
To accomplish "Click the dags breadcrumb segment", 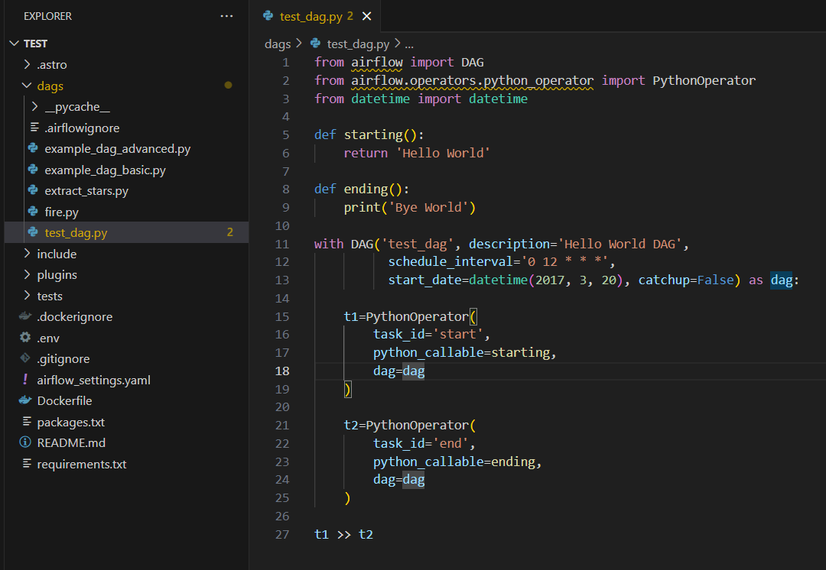I will [x=278, y=44].
